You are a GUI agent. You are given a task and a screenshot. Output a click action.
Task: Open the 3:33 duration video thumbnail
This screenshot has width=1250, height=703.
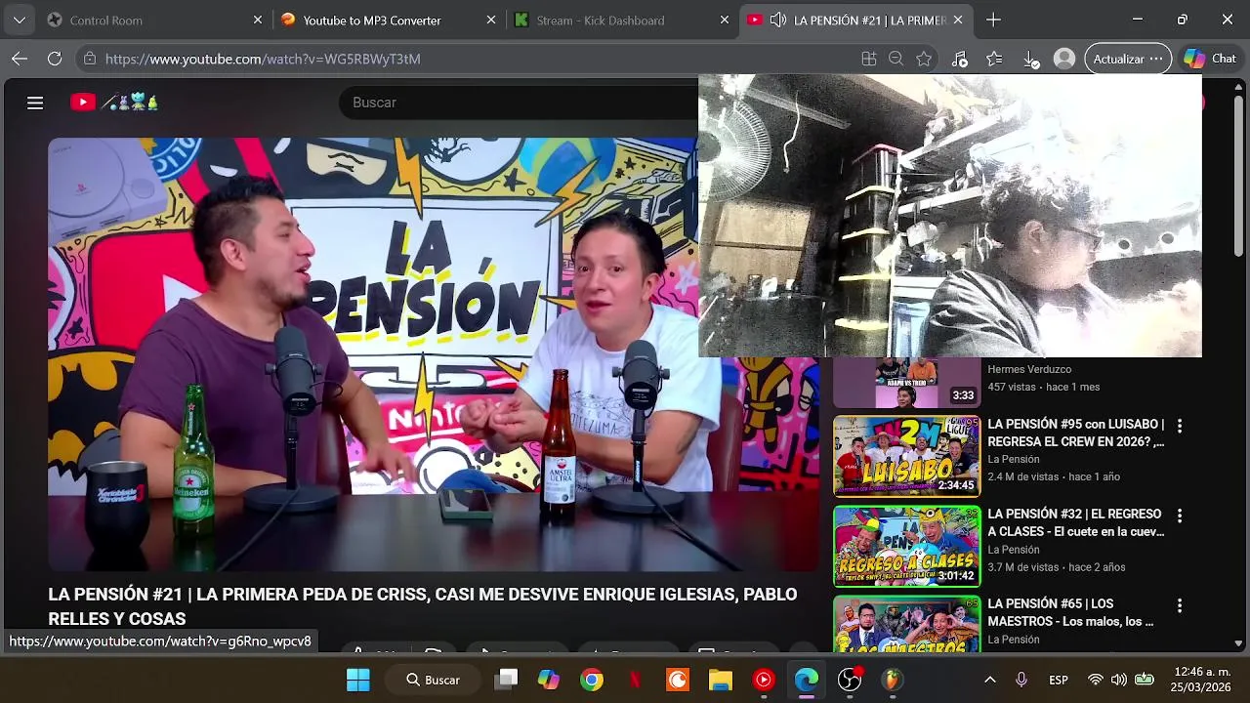[x=906, y=383]
